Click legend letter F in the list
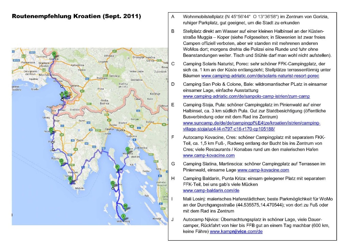 173,137
